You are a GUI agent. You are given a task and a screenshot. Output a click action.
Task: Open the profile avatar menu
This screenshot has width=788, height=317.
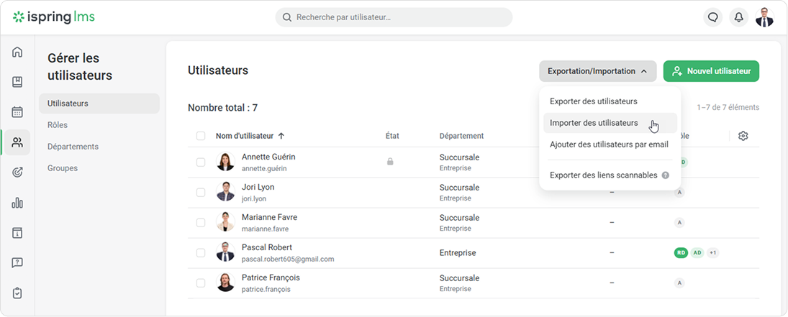764,17
